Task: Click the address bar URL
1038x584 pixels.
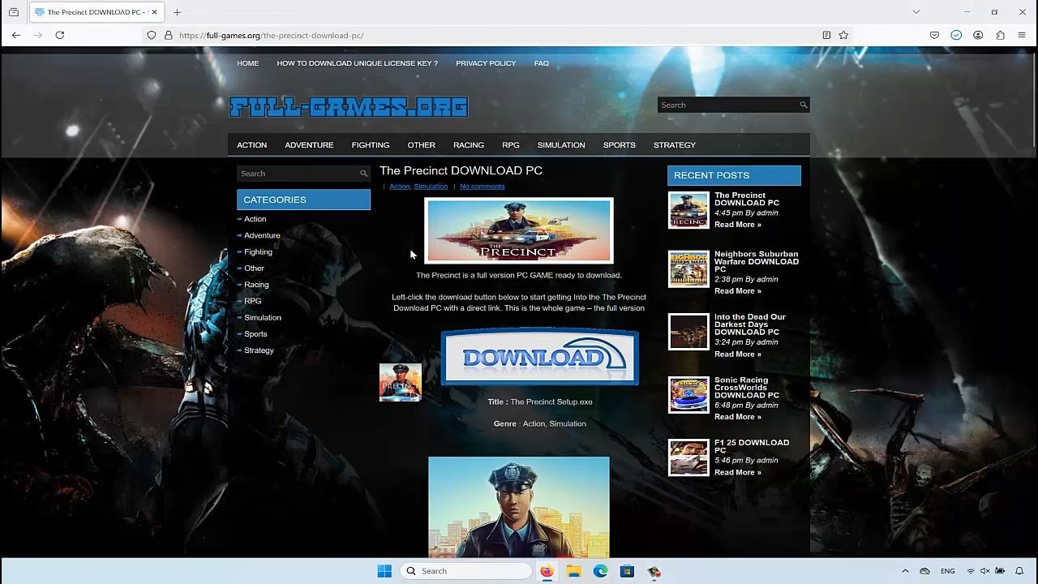Action: 272,36
